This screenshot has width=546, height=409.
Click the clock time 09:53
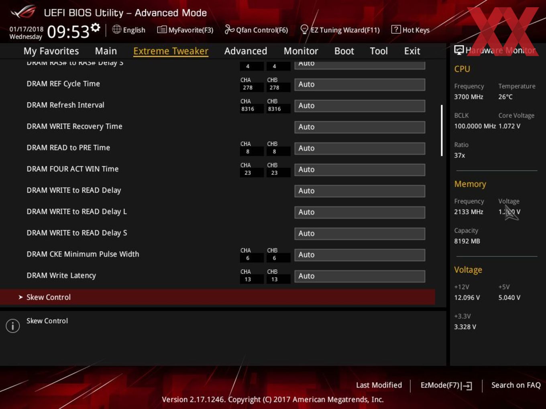(x=68, y=32)
